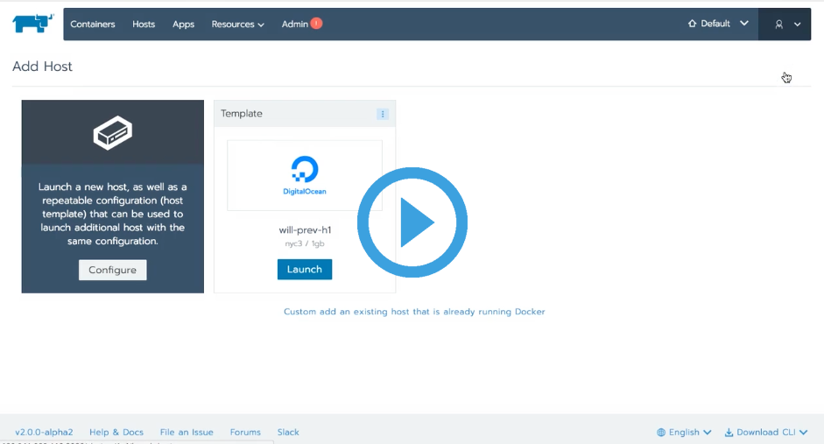This screenshot has width=824, height=444.
Task: Go to the Hosts menu
Action: (x=144, y=25)
